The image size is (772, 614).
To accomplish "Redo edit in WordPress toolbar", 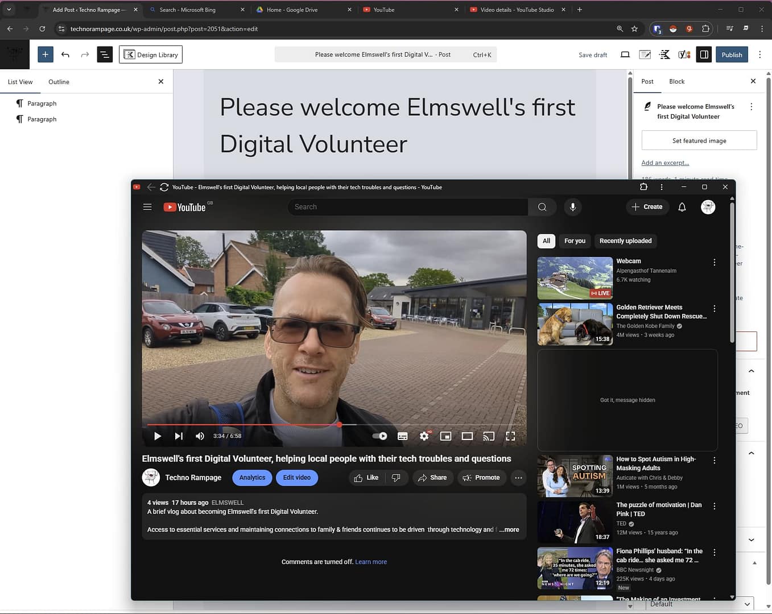I will [85, 55].
